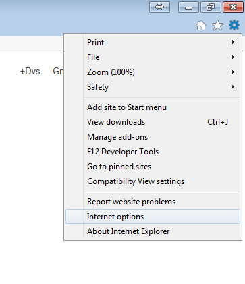Viewport: 245px width, 284px height.
Task: Open the Favorites star icon
Action: coord(217,25)
